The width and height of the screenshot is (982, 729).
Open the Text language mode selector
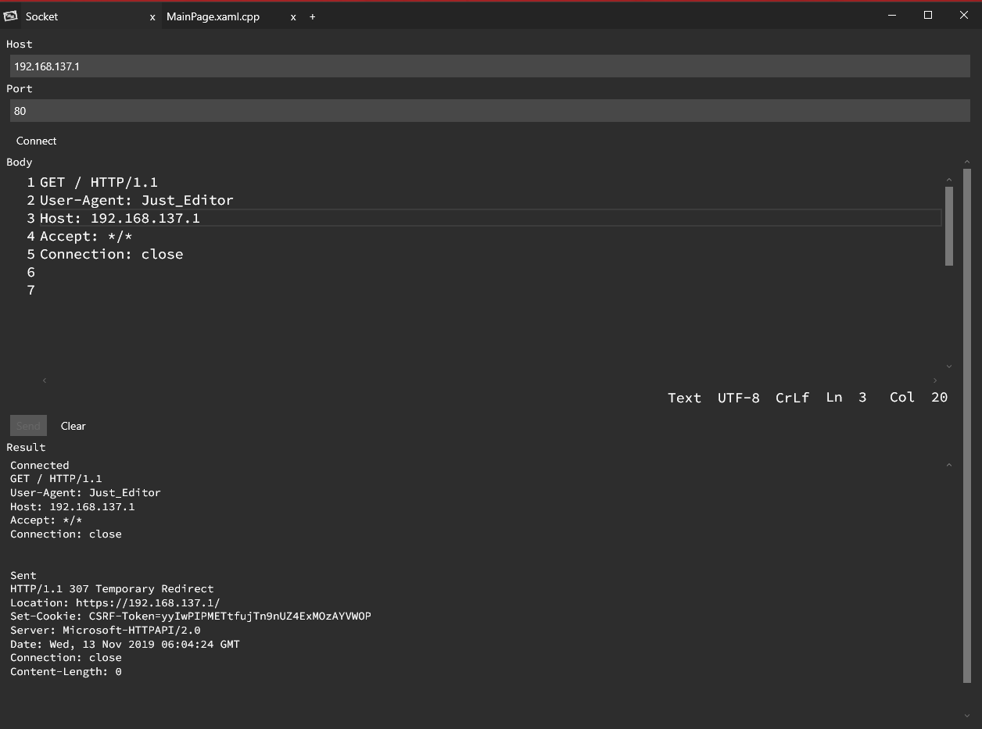684,398
